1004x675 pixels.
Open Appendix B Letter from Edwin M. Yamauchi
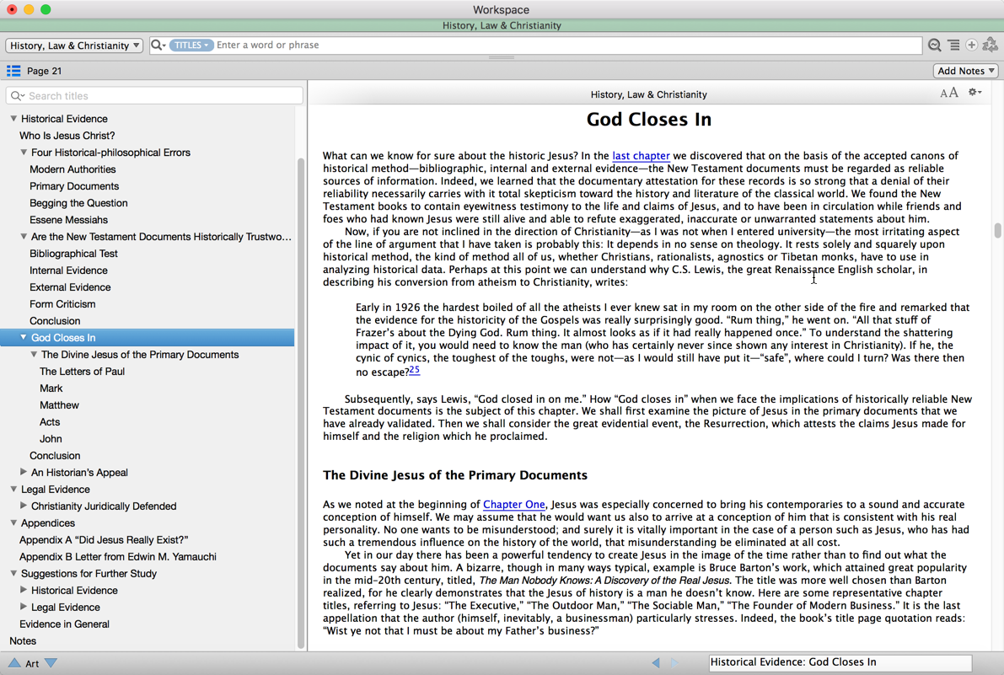coord(118,557)
